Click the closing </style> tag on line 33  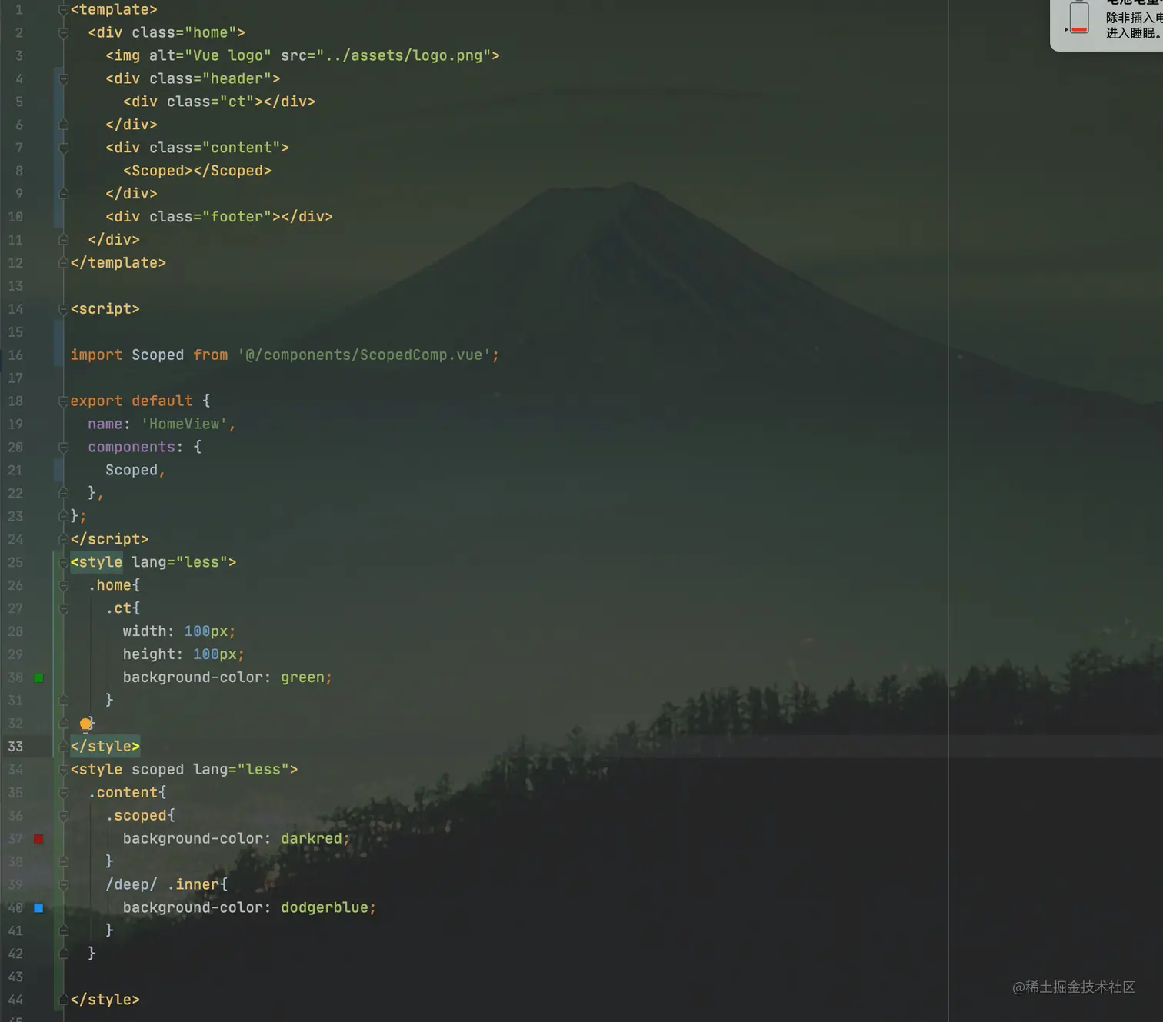105,747
